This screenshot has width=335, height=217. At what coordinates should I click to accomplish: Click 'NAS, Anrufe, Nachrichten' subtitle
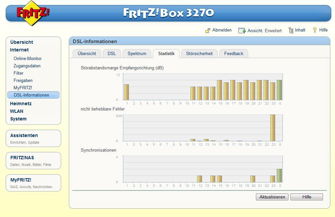pyautogui.click(x=31, y=187)
